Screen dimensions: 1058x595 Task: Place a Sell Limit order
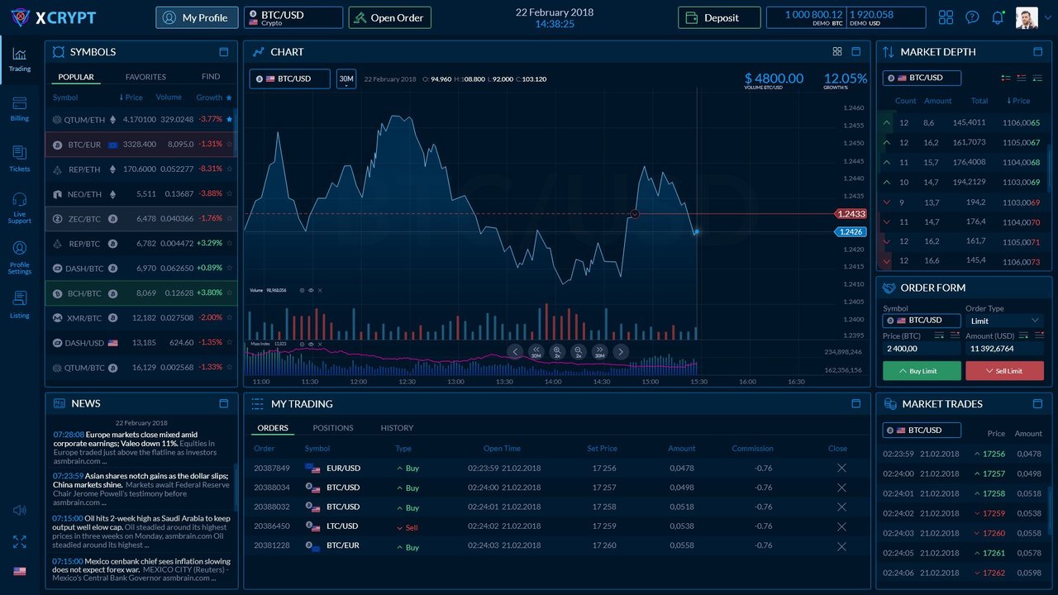click(x=1004, y=371)
